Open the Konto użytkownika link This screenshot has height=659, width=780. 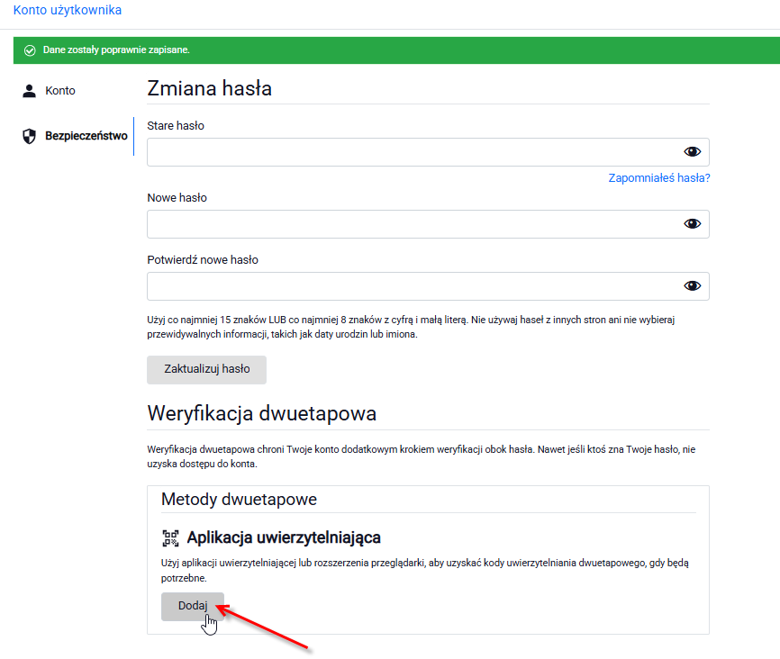tap(68, 10)
